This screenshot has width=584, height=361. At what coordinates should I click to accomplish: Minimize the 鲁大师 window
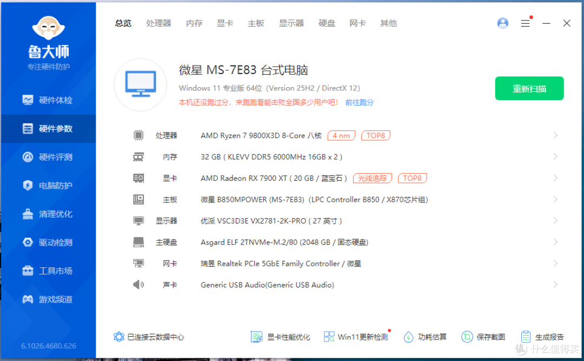[x=546, y=23]
